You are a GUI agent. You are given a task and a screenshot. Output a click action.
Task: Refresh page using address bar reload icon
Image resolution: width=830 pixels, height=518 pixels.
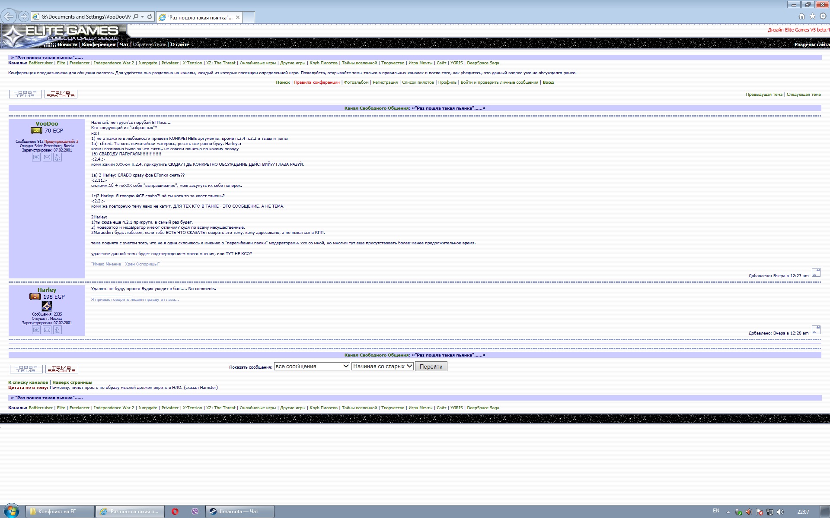tap(150, 17)
